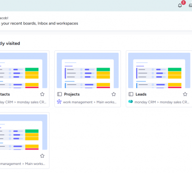This screenshot has width=192, height=173.
Task: Open the inbox tray icon
Action: [x=191, y=6]
